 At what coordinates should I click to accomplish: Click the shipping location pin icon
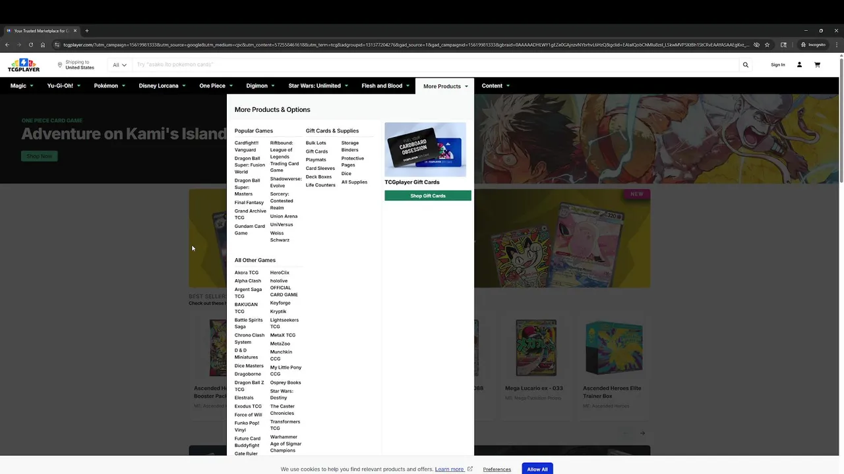59,65
